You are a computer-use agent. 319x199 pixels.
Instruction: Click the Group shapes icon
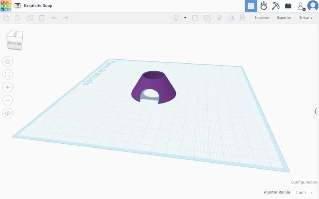tap(195, 18)
